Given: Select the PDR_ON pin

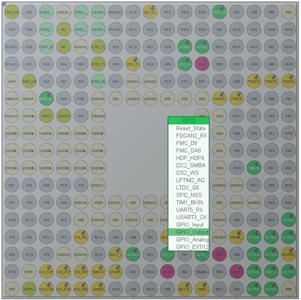Looking at the screenshot, I should point(12,12).
